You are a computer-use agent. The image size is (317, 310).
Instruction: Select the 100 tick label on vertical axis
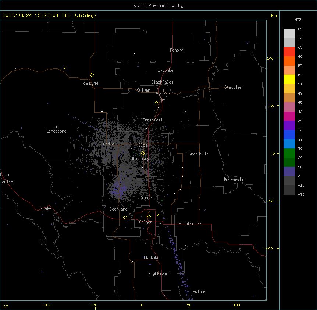point(270,58)
